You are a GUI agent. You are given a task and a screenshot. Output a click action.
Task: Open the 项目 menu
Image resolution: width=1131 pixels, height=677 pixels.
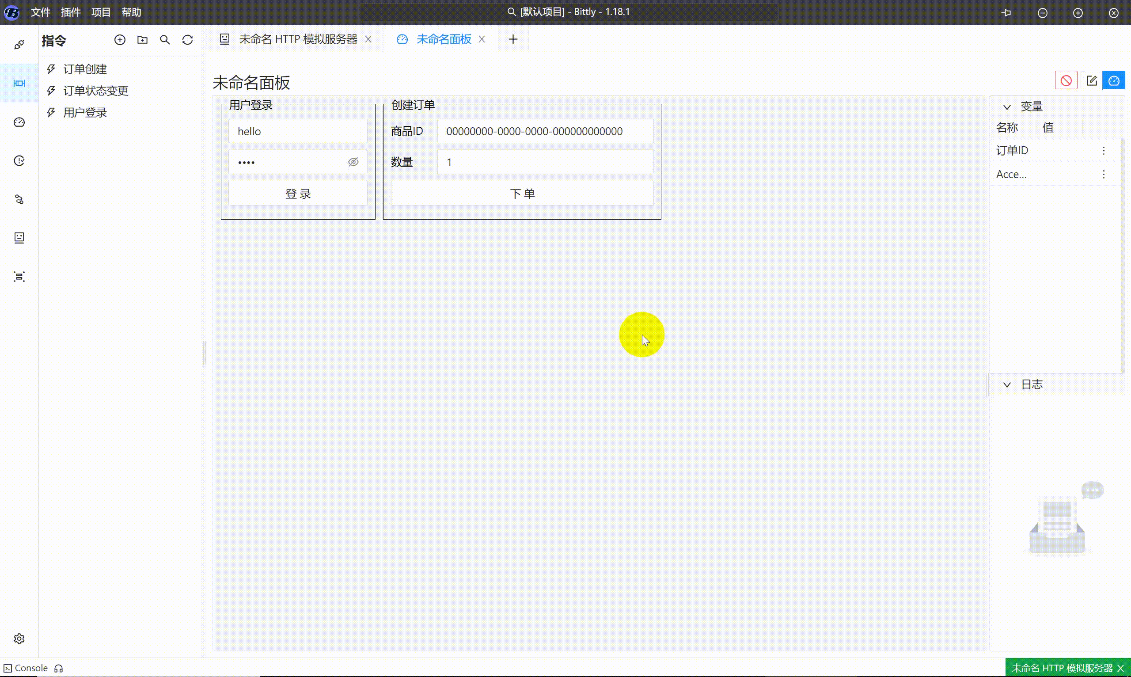point(101,12)
